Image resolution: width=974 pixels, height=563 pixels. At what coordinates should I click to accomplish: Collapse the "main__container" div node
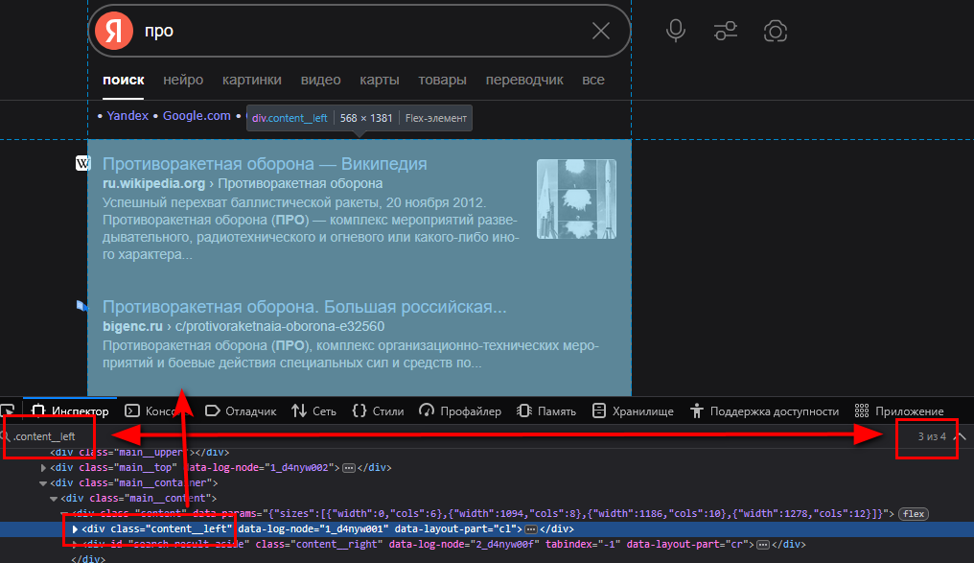43,482
